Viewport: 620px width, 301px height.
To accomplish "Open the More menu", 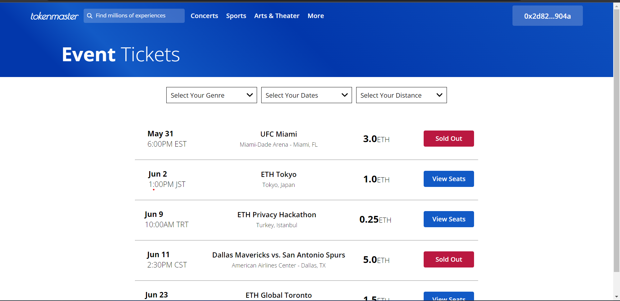I will tap(315, 16).
